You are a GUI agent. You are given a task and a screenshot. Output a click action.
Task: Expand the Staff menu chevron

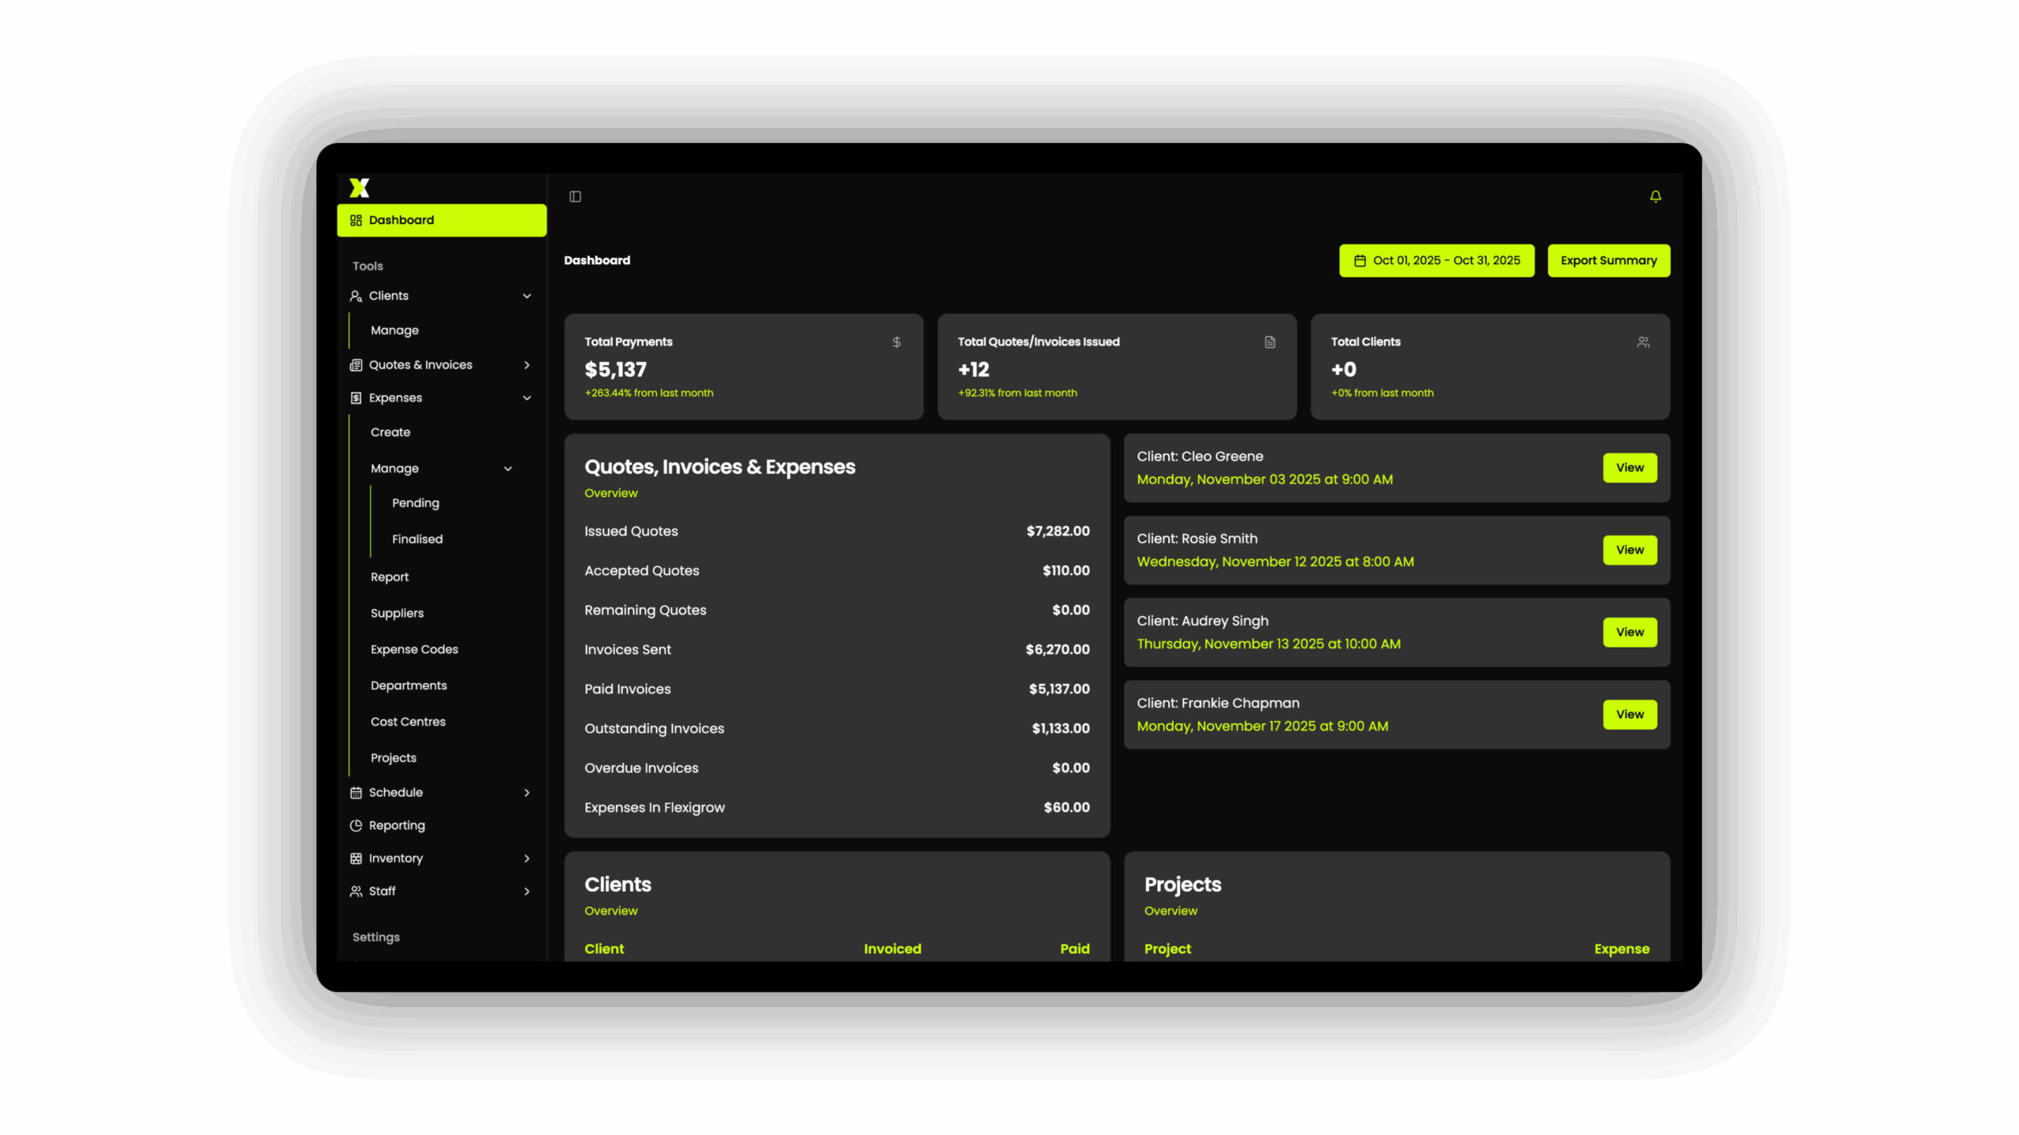[x=527, y=891]
